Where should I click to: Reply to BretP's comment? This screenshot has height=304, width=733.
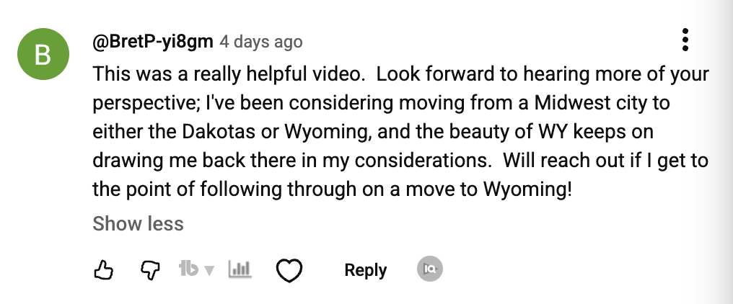point(365,270)
